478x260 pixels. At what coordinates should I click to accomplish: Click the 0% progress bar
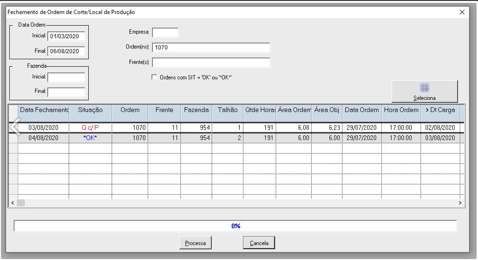(235, 226)
